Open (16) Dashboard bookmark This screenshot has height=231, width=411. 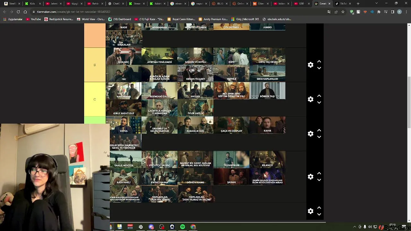[119, 19]
